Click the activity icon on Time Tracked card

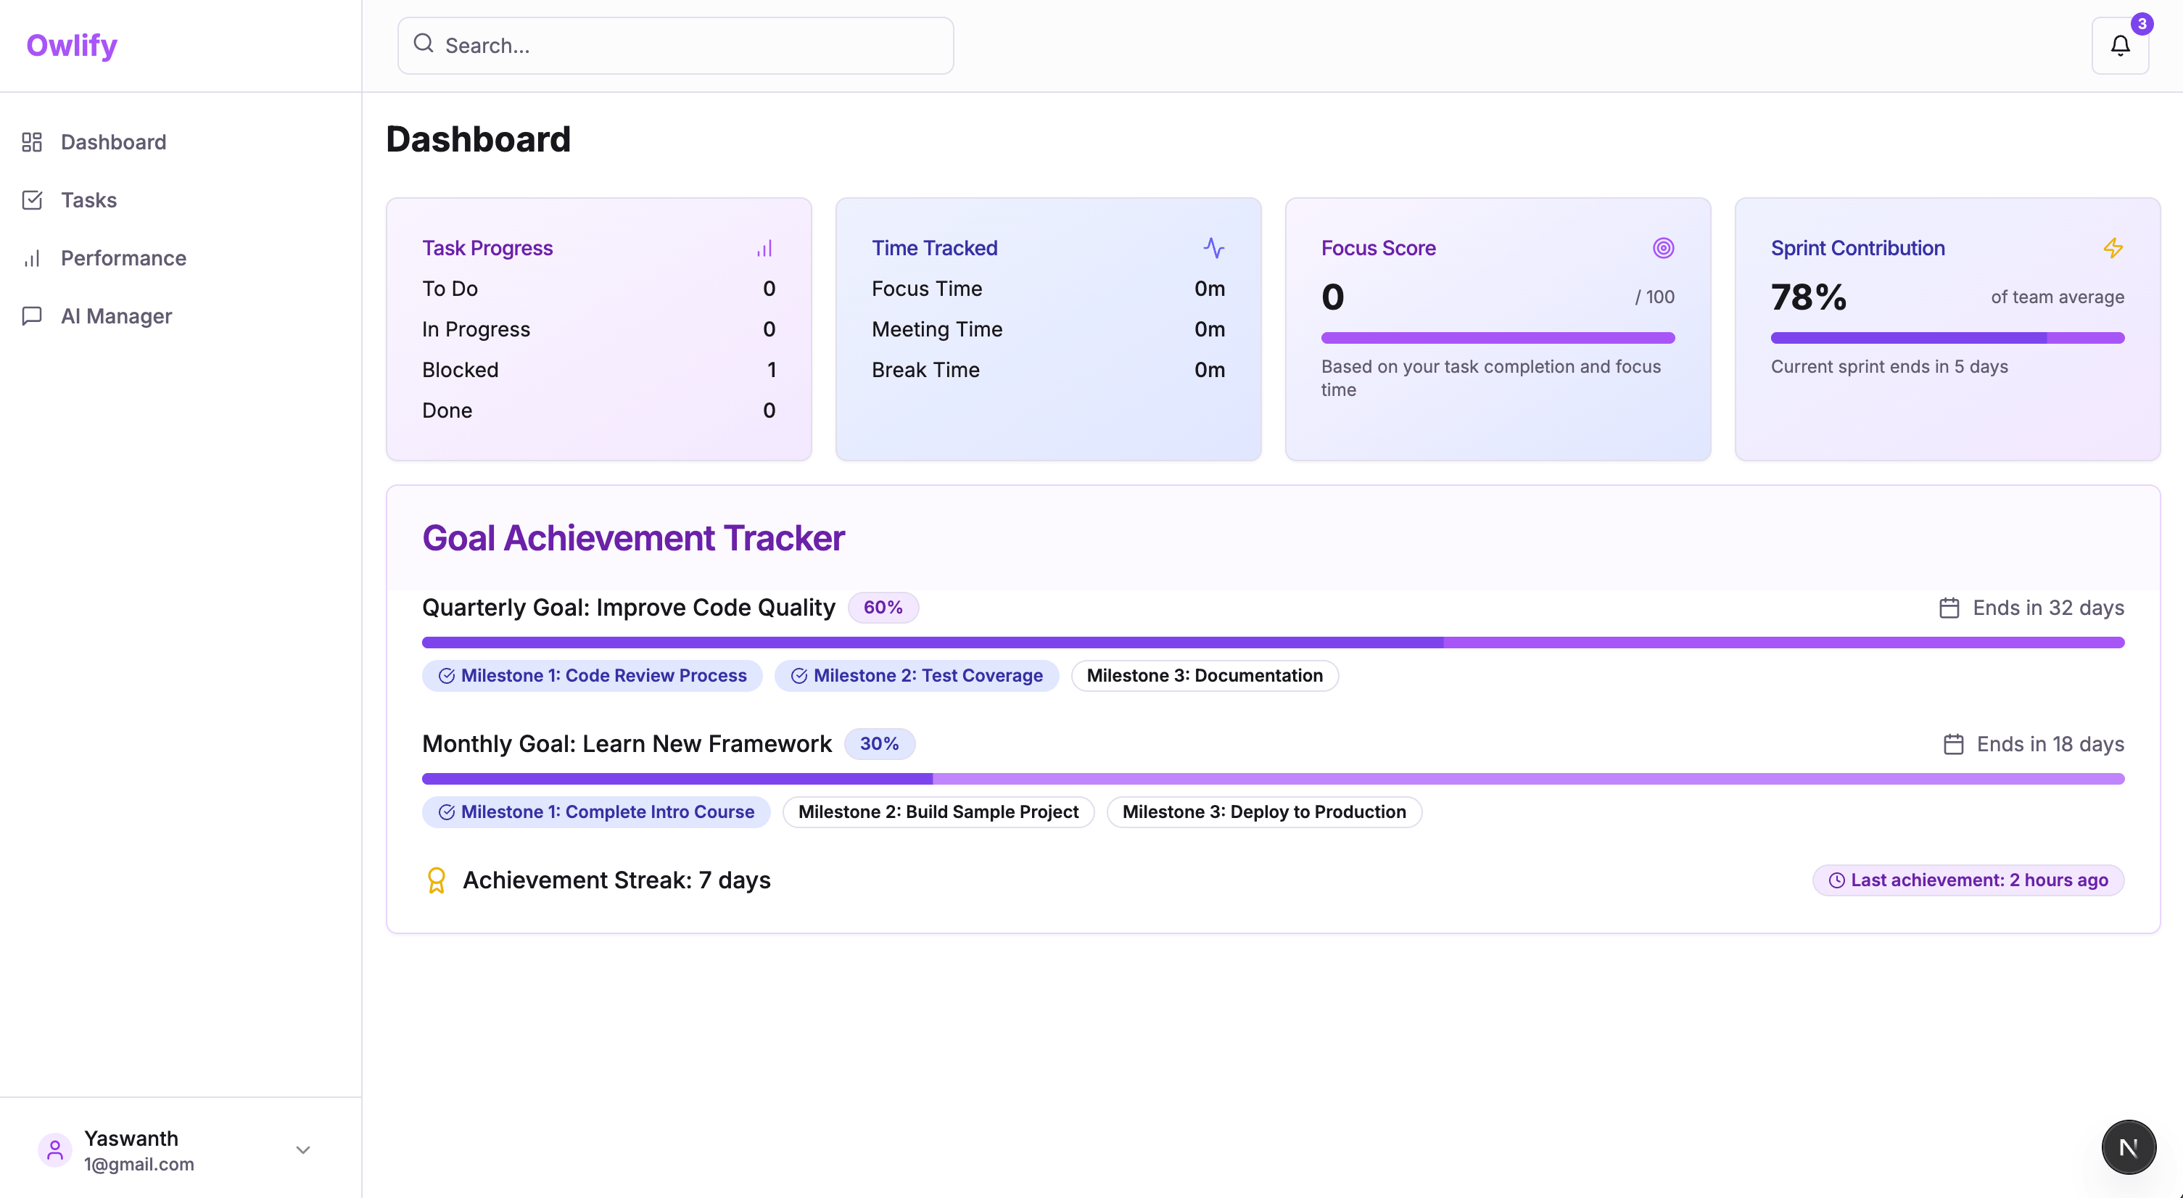coord(1213,248)
